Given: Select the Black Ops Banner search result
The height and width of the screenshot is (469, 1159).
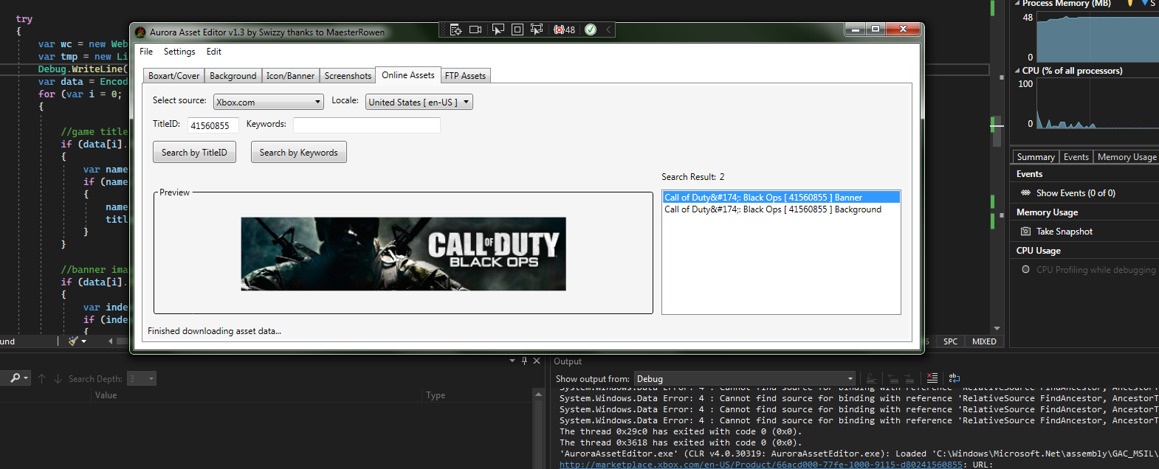Looking at the screenshot, I should 781,198.
